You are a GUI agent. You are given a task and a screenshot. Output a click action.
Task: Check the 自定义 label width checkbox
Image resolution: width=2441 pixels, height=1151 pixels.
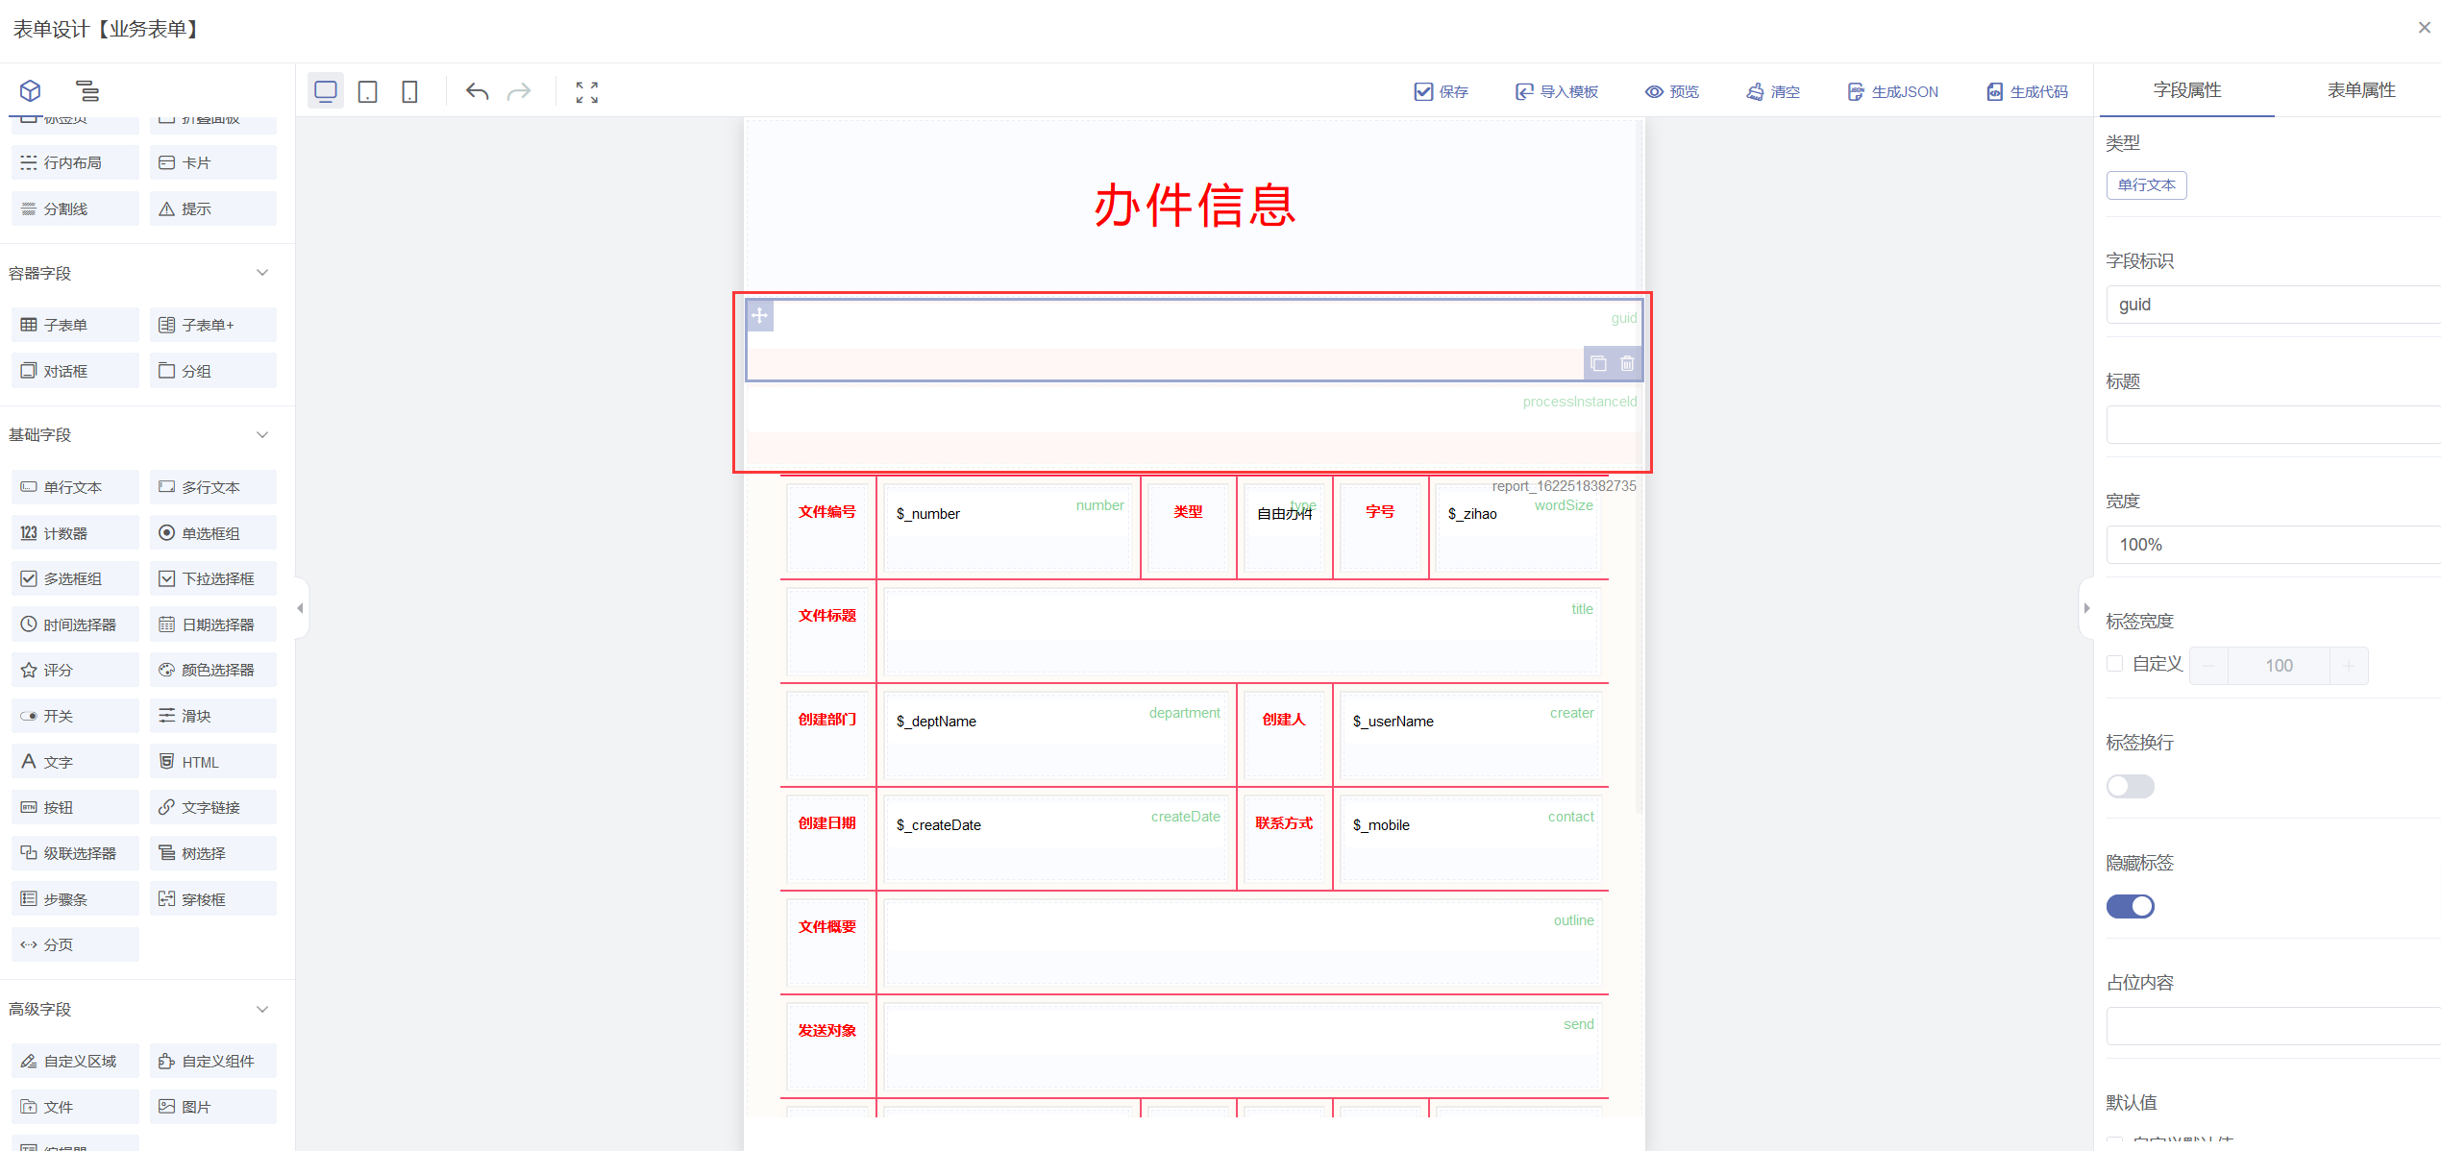pyautogui.click(x=2114, y=664)
